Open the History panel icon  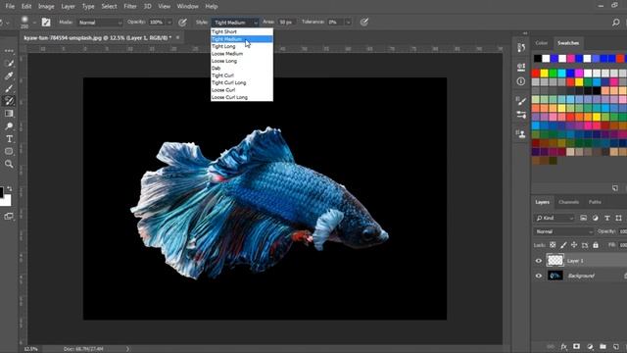tap(521, 48)
